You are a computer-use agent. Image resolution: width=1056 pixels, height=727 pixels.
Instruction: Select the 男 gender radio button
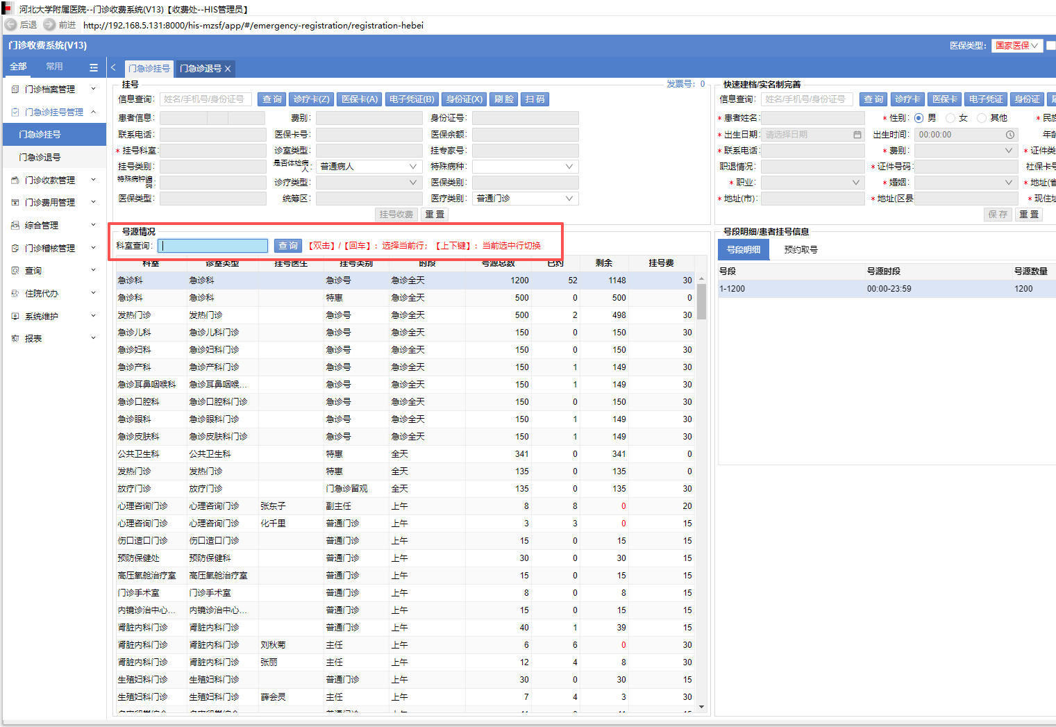[919, 118]
